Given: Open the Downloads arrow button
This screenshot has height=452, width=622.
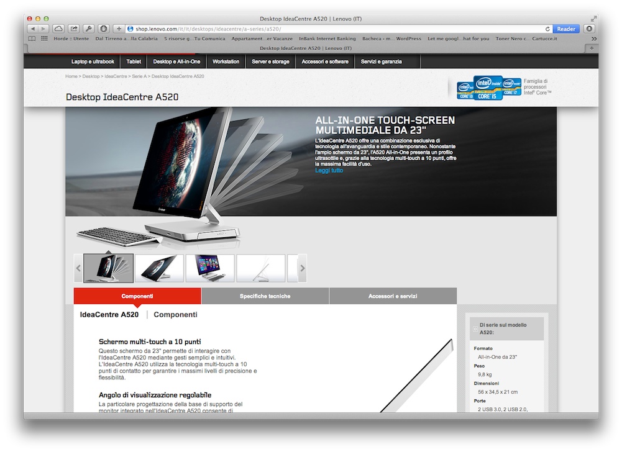Looking at the screenshot, I should (590, 29).
